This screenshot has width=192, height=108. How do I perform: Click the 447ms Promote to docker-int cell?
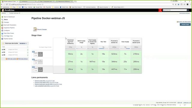[114, 69]
